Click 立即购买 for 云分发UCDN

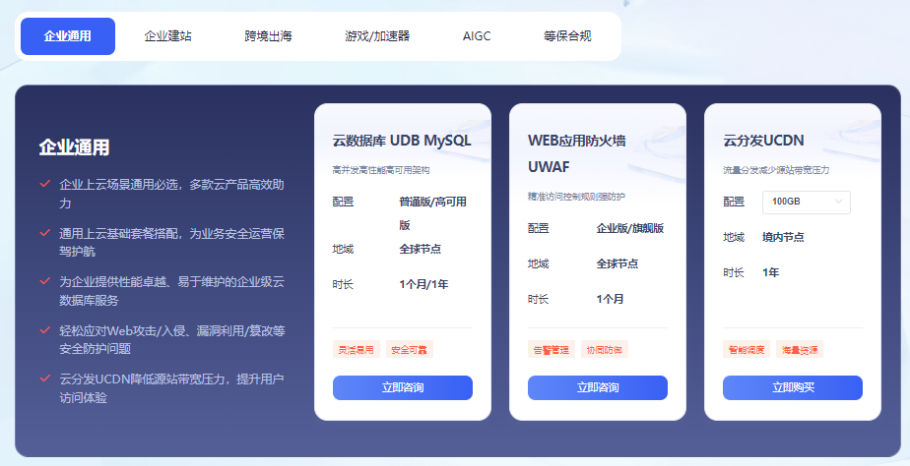click(x=793, y=387)
